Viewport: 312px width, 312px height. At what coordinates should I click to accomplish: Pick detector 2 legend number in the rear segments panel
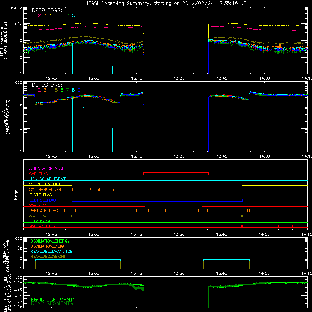(39, 90)
